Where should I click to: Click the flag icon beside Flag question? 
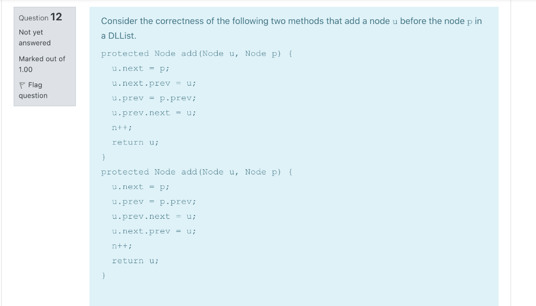tap(21, 85)
